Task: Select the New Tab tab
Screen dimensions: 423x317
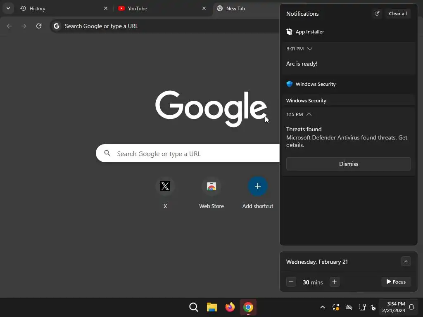Action: (x=246, y=8)
